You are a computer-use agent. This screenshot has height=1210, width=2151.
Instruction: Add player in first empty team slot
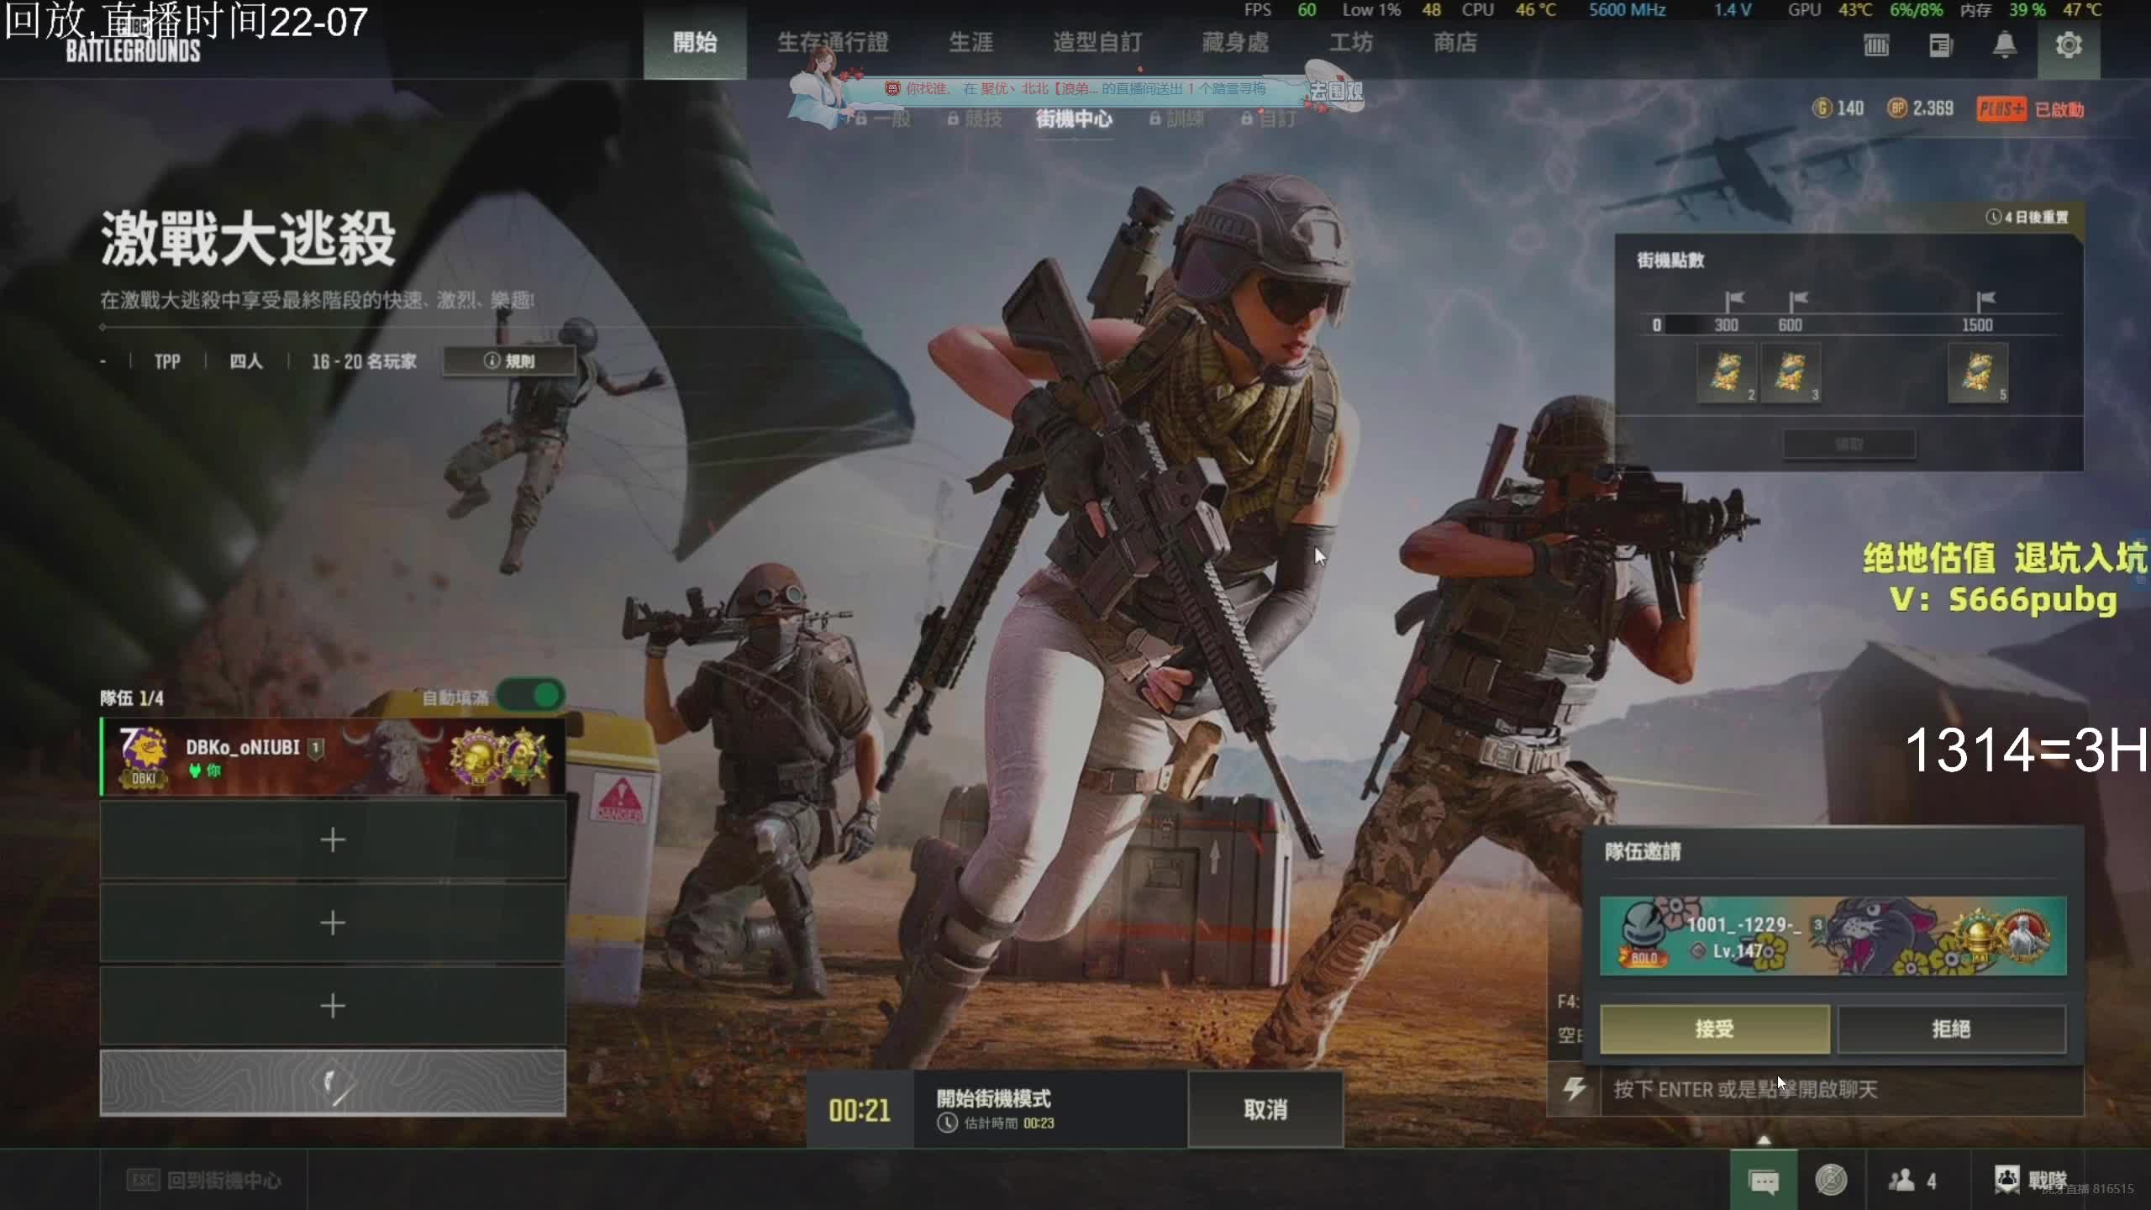333,839
